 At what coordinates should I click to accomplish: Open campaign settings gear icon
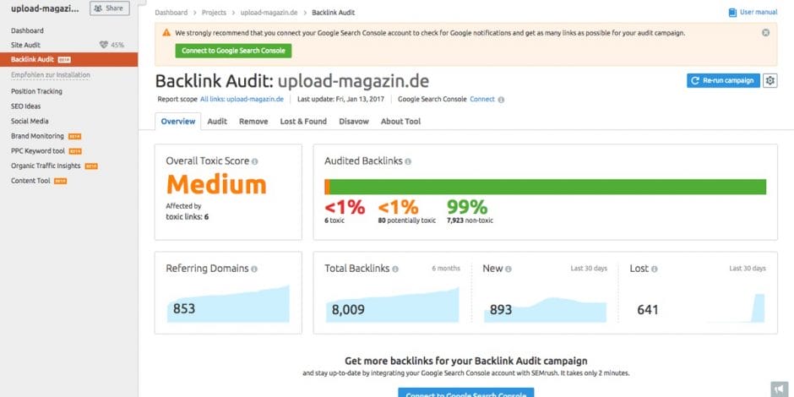770,81
